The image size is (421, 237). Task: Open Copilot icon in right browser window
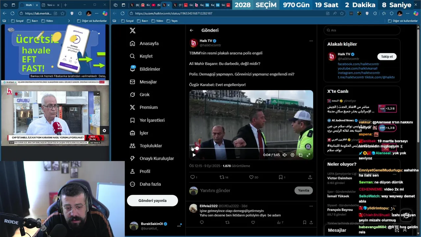416,13
